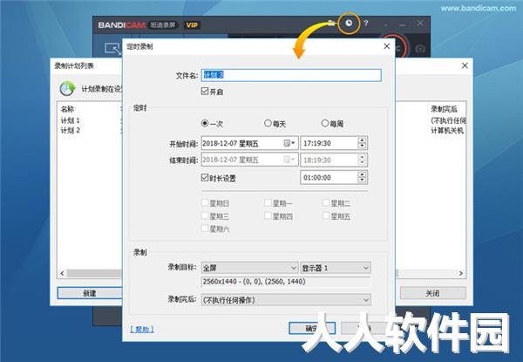The height and width of the screenshot is (362, 523).
Task: Check the 星期二 weekday checkbox
Action: (x=326, y=202)
